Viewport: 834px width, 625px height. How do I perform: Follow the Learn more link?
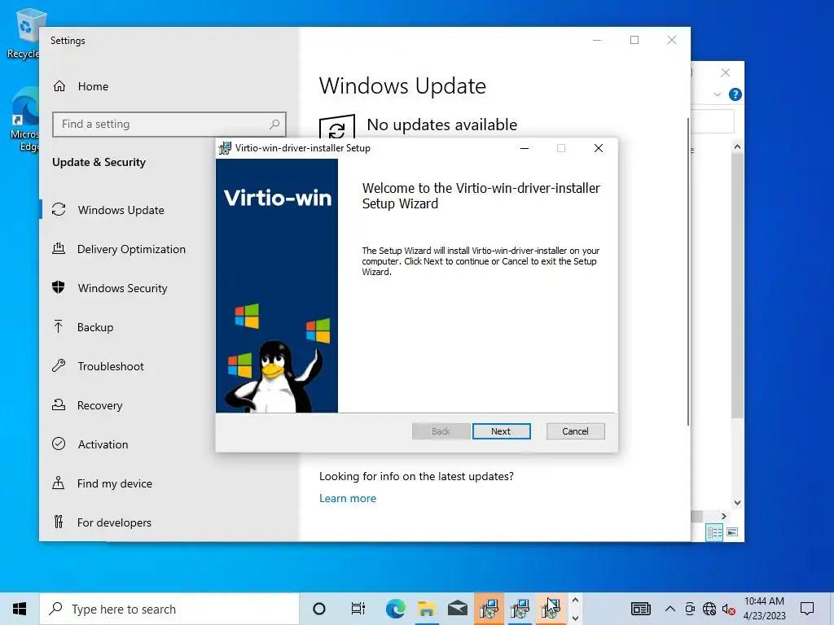(347, 498)
